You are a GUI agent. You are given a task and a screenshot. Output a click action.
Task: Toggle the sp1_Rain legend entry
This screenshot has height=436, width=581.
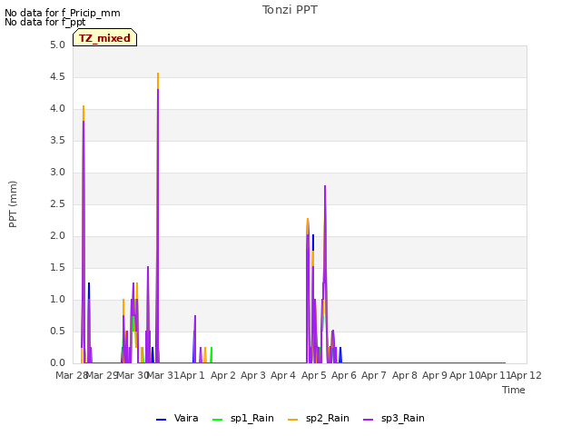243,419
